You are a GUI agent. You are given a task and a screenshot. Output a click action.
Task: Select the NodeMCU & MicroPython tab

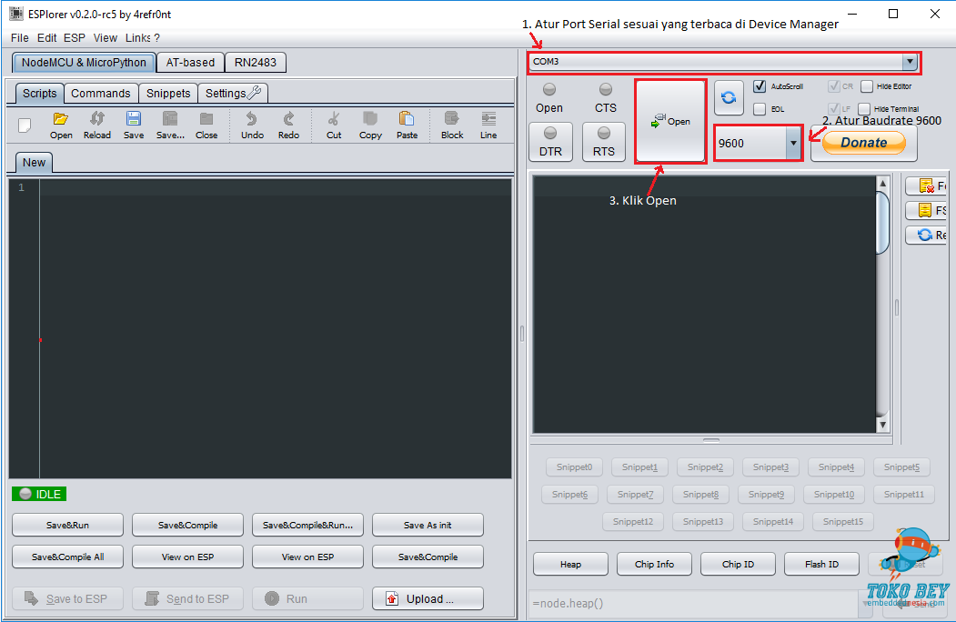pos(84,62)
